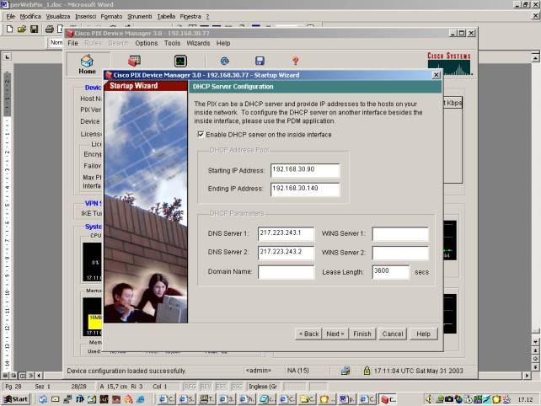Open Word's Strumenti menu
Screen dimensions: 541x406
140,16
